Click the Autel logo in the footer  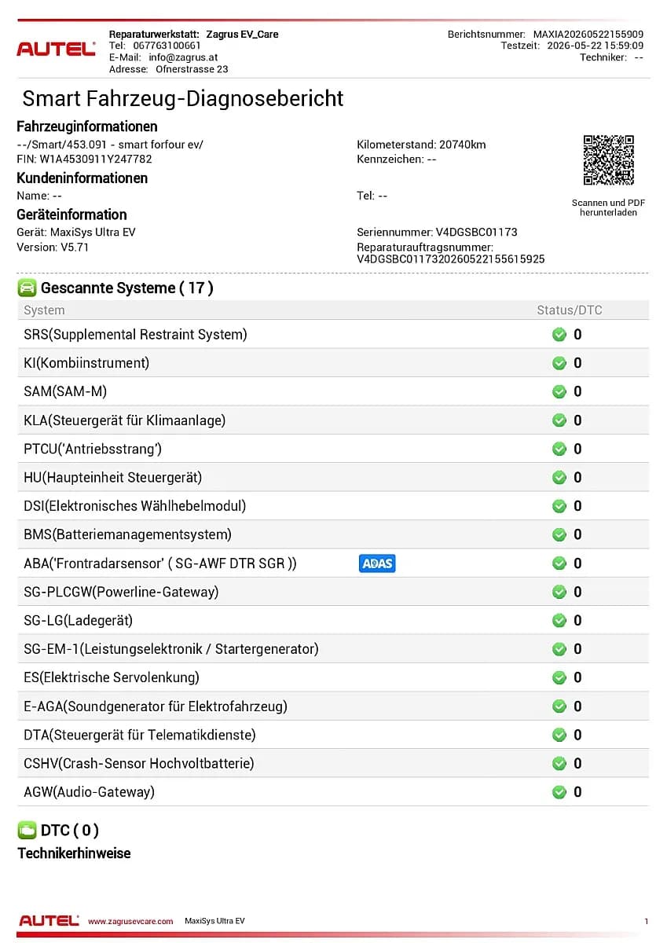[x=49, y=920]
